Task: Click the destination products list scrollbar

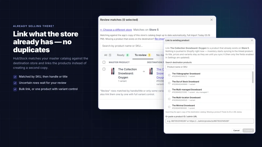Action: click(x=253, y=77)
